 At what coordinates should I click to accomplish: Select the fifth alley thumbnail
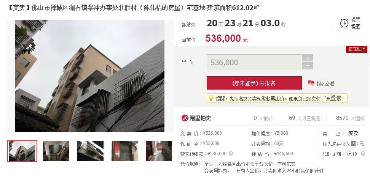coord(159,151)
